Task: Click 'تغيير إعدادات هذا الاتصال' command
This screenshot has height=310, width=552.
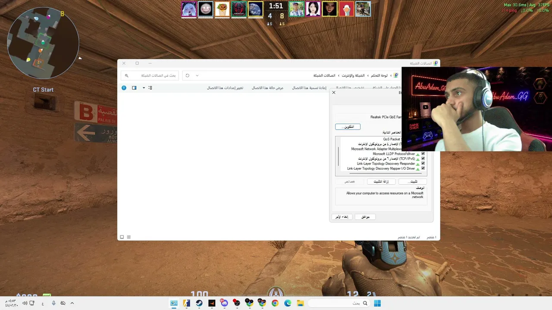Action: click(x=225, y=88)
